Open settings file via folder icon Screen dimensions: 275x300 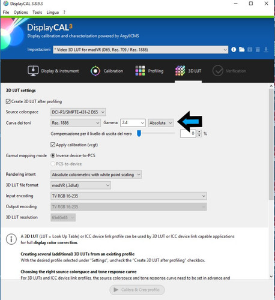point(242,50)
